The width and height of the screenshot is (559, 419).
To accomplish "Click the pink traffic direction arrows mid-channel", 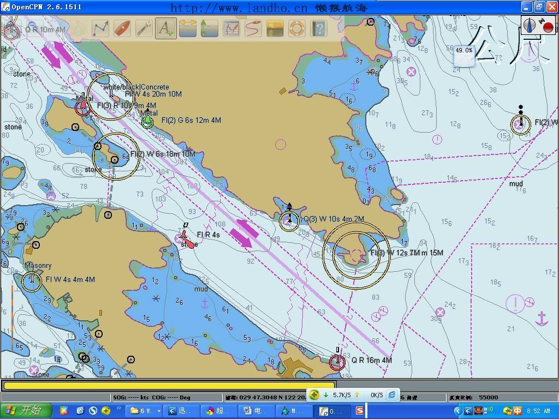I will [x=244, y=233].
